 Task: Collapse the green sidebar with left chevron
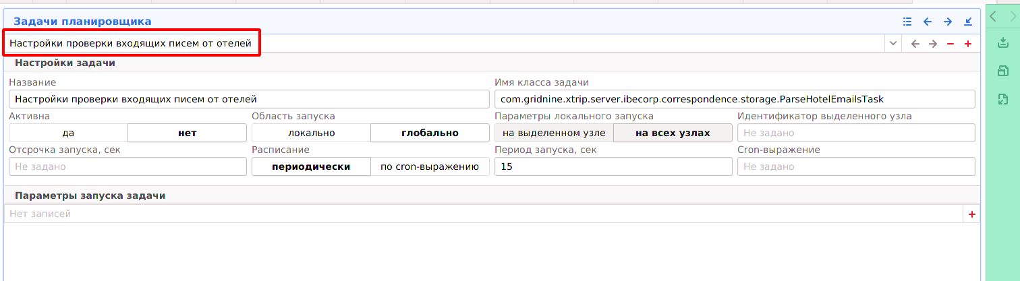[x=993, y=16]
